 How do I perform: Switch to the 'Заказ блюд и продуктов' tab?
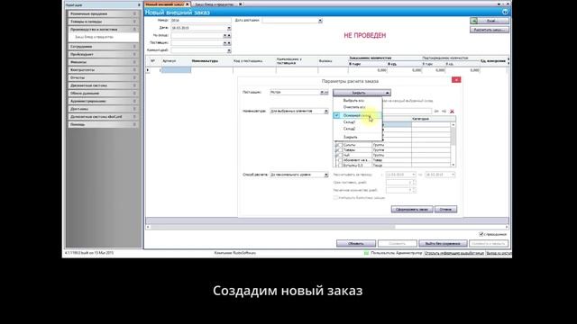pos(215,4)
